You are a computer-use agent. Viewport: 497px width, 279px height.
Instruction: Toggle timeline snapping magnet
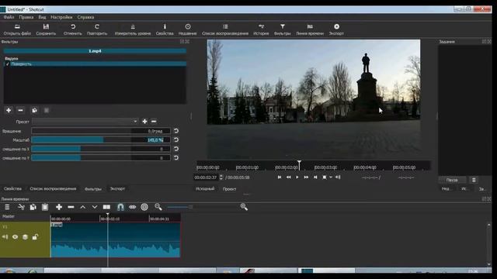pyautogui.click(x=120, y=207)
